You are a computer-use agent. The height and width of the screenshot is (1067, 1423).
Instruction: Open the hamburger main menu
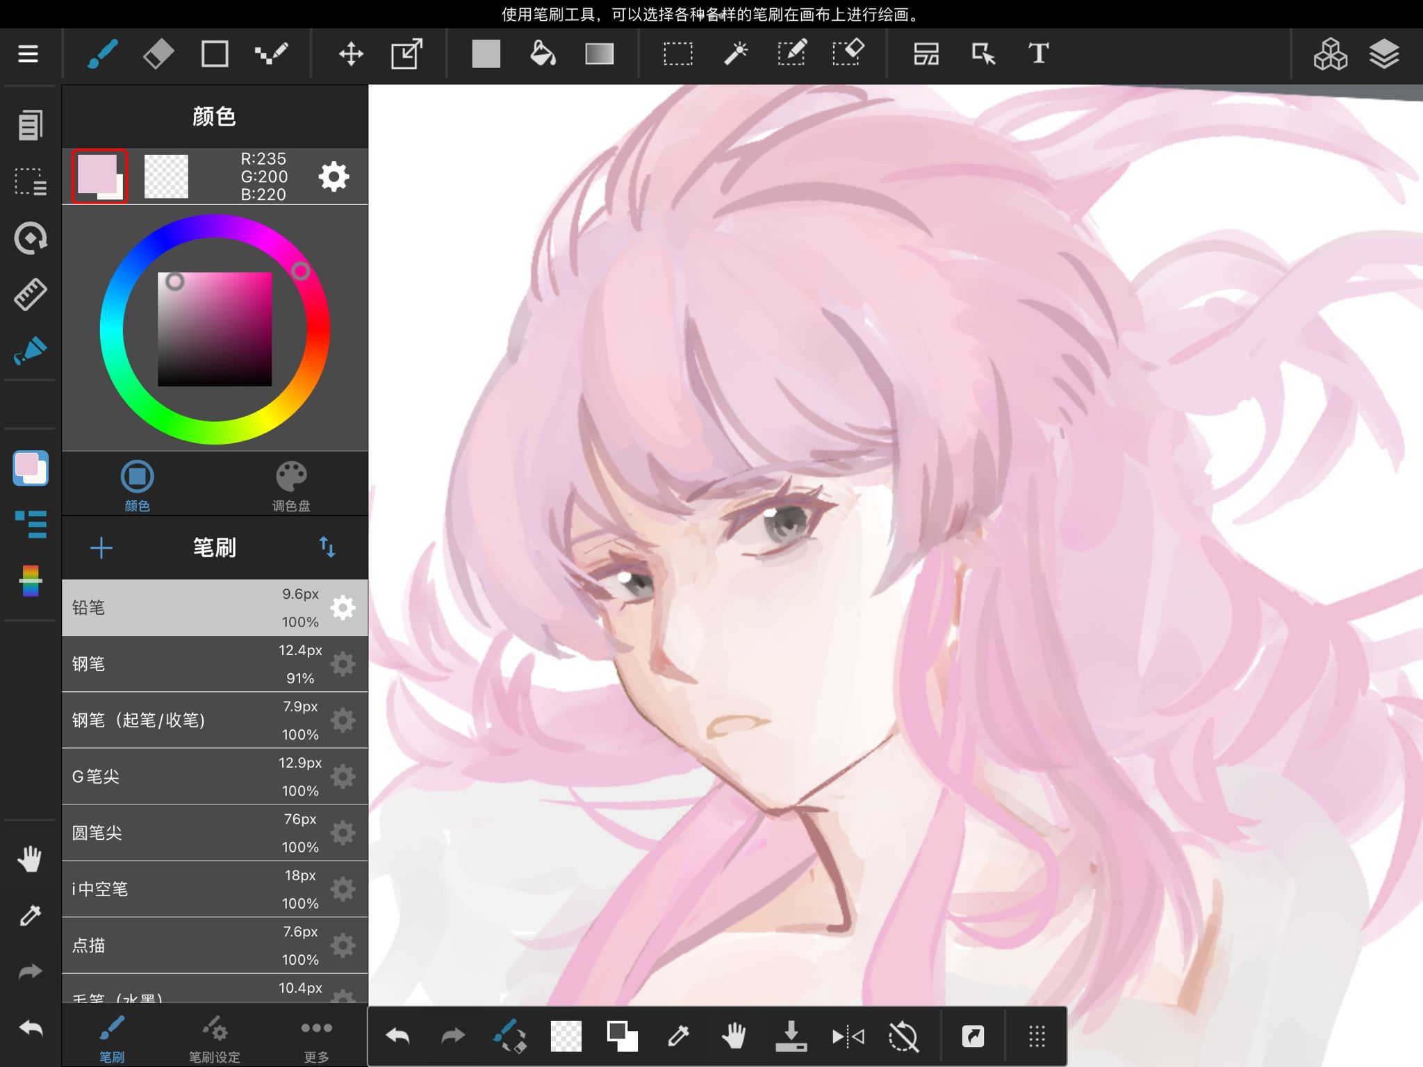28,53
